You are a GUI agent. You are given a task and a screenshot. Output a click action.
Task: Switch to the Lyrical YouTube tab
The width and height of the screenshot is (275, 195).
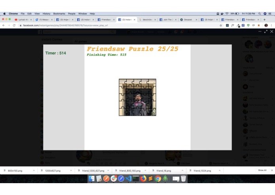23,20
